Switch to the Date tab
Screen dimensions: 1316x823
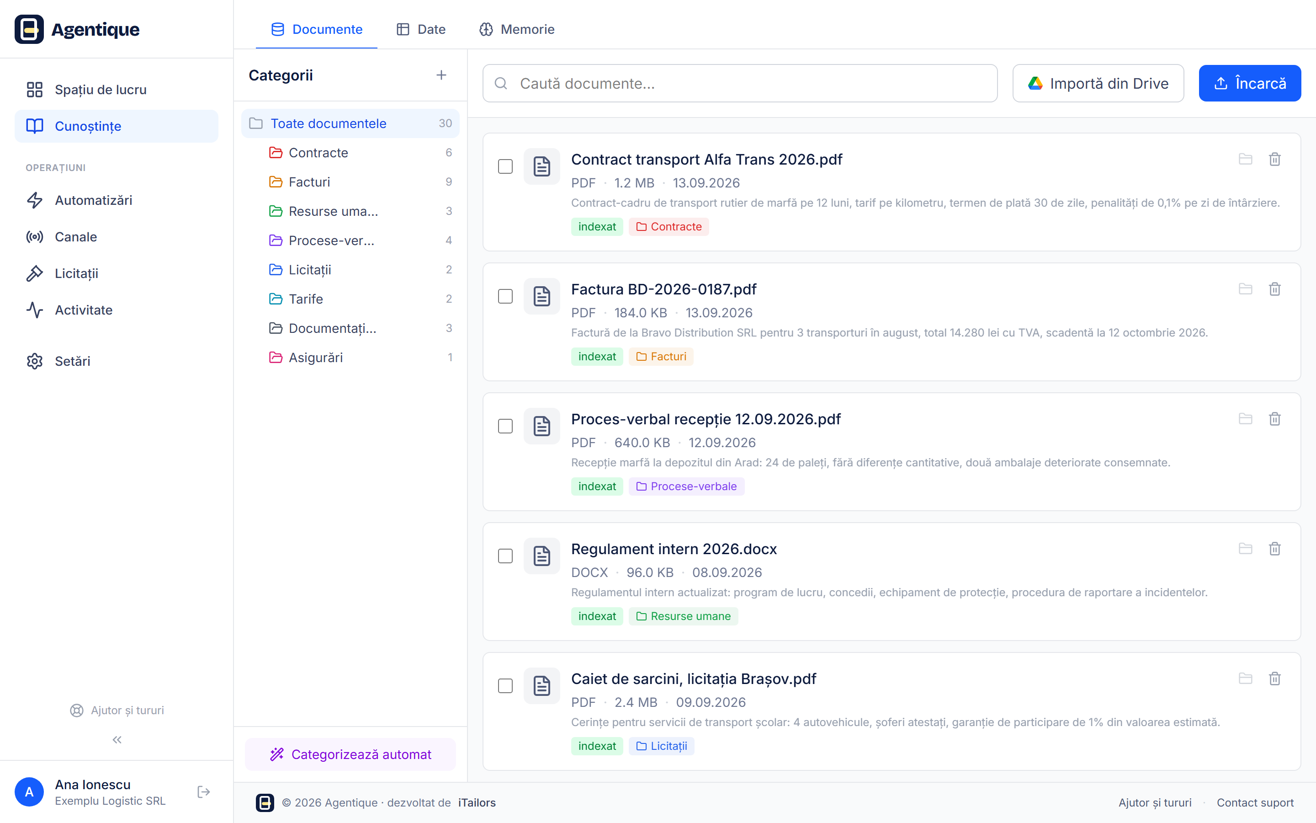[421, 29]
